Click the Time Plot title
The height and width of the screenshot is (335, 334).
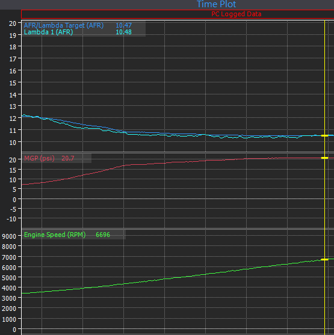click(216, 4)
